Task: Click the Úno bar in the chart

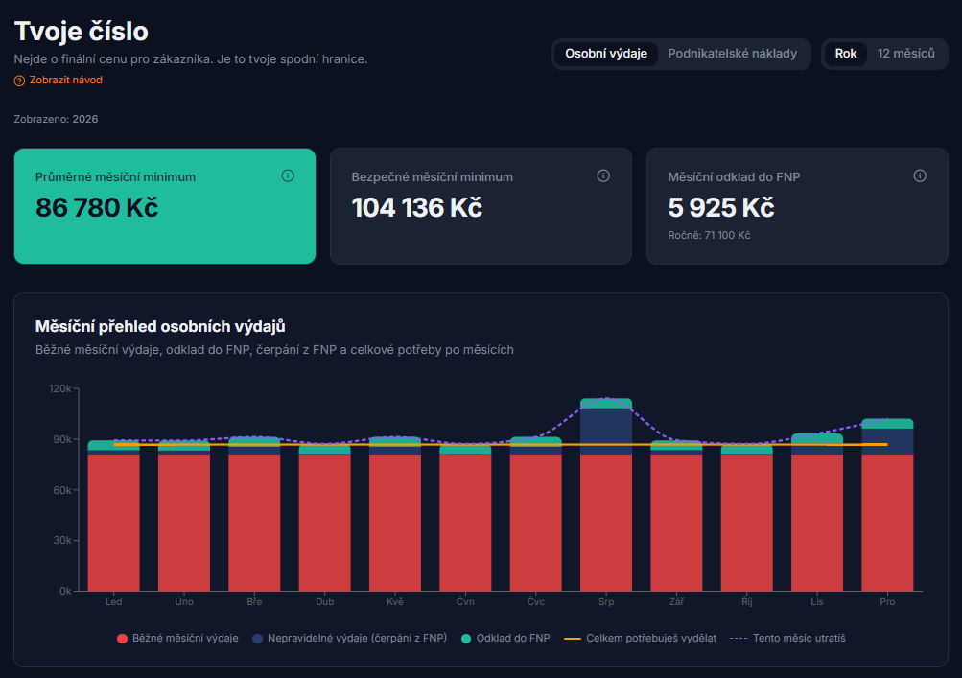Action: click(x=184, y=515)
